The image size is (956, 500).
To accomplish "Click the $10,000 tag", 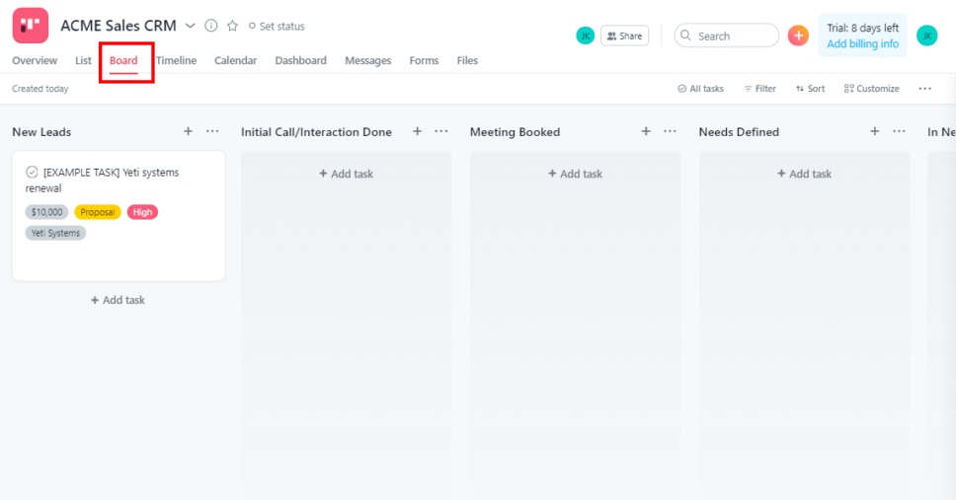I will [47, 212].
